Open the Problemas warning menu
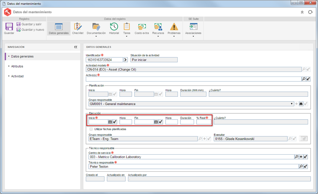 point(174,29)
